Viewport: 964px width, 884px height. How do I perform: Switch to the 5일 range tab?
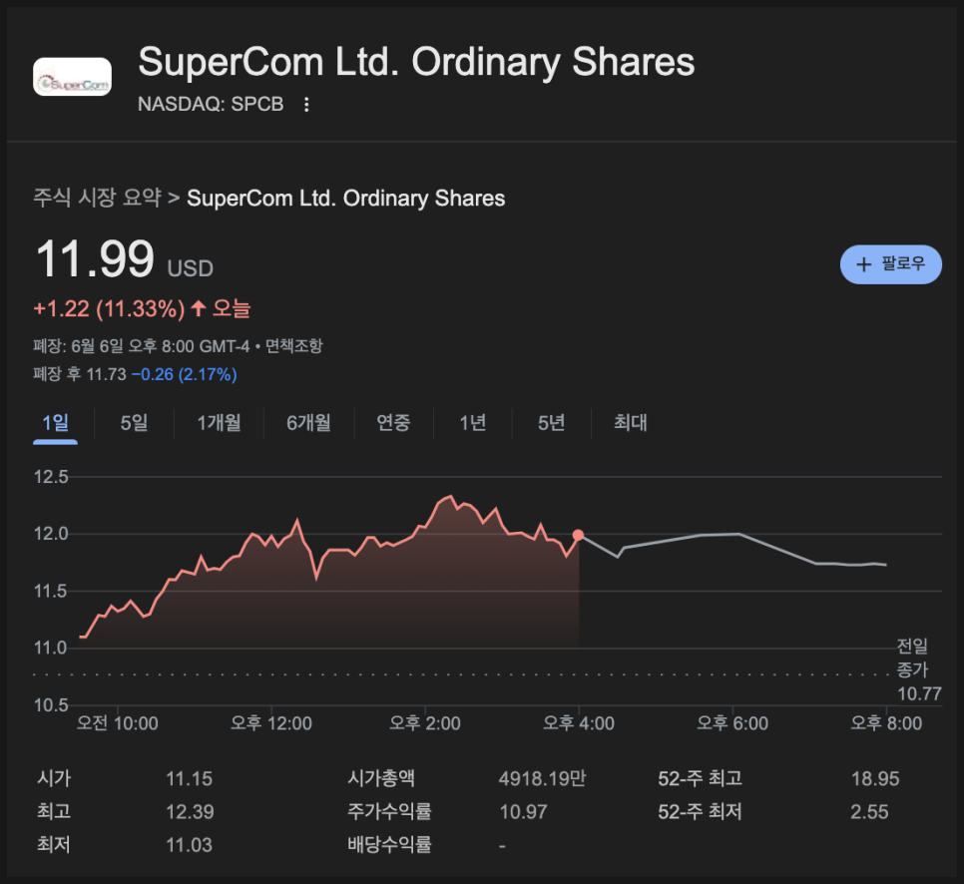tap(134, 423)
